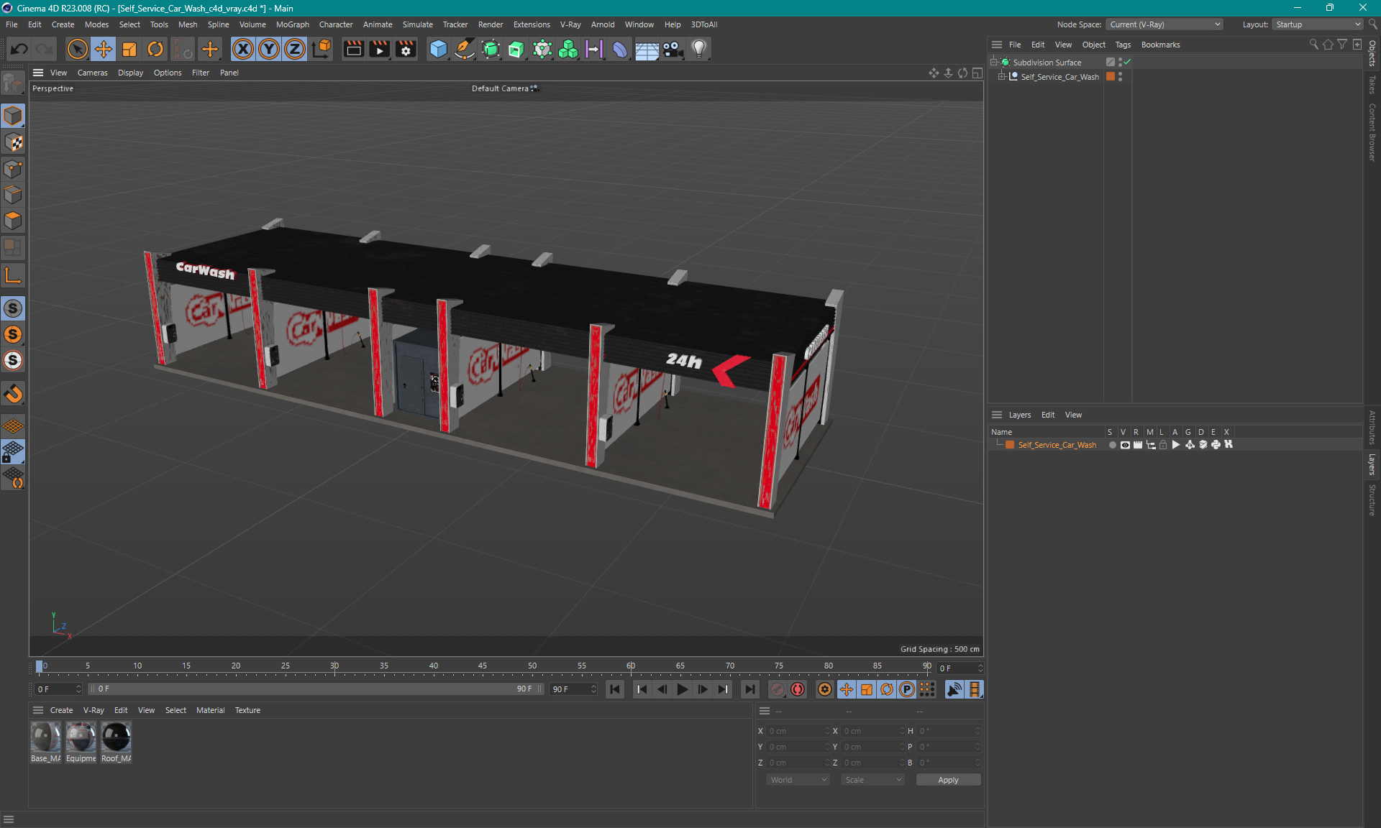The height and width of the screenshot is (828, 1381).
Task: Switch to Model mode
Action: [13, 116]
